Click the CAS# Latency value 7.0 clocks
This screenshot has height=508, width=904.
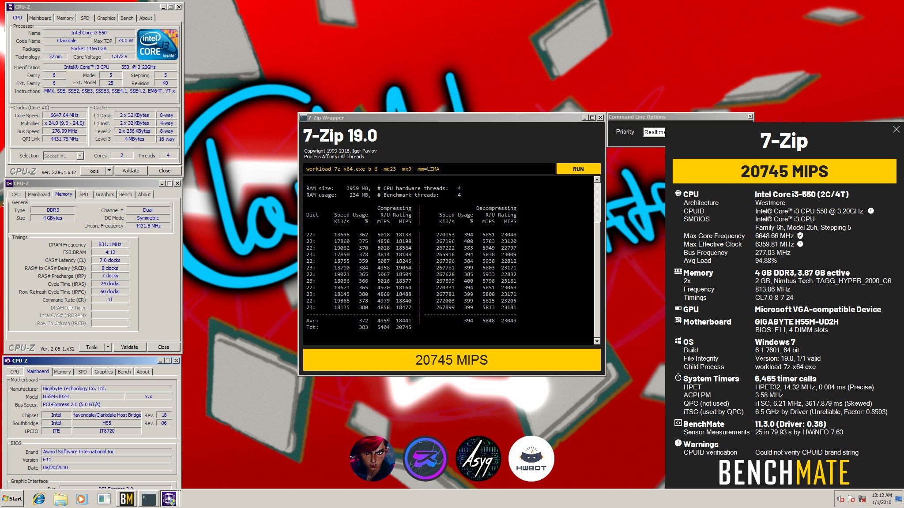click(x=110, y=260)
